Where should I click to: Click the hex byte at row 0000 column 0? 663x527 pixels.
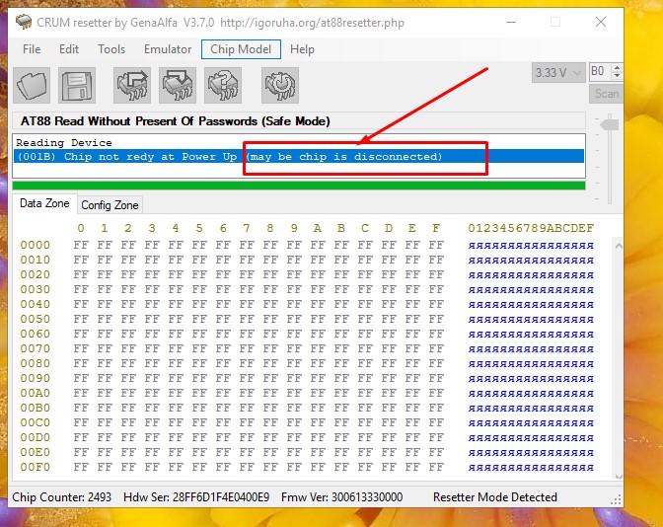click(x=80, y=245)
